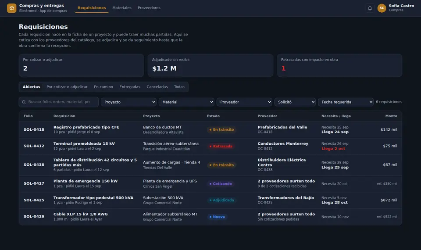Click the $872 mil amount
This screenshot has width=421, height=250.
(x=389, y=200)
